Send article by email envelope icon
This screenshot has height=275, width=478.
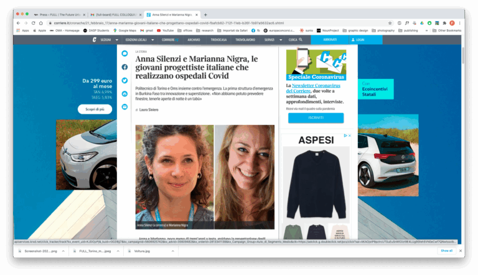point(124,107)
